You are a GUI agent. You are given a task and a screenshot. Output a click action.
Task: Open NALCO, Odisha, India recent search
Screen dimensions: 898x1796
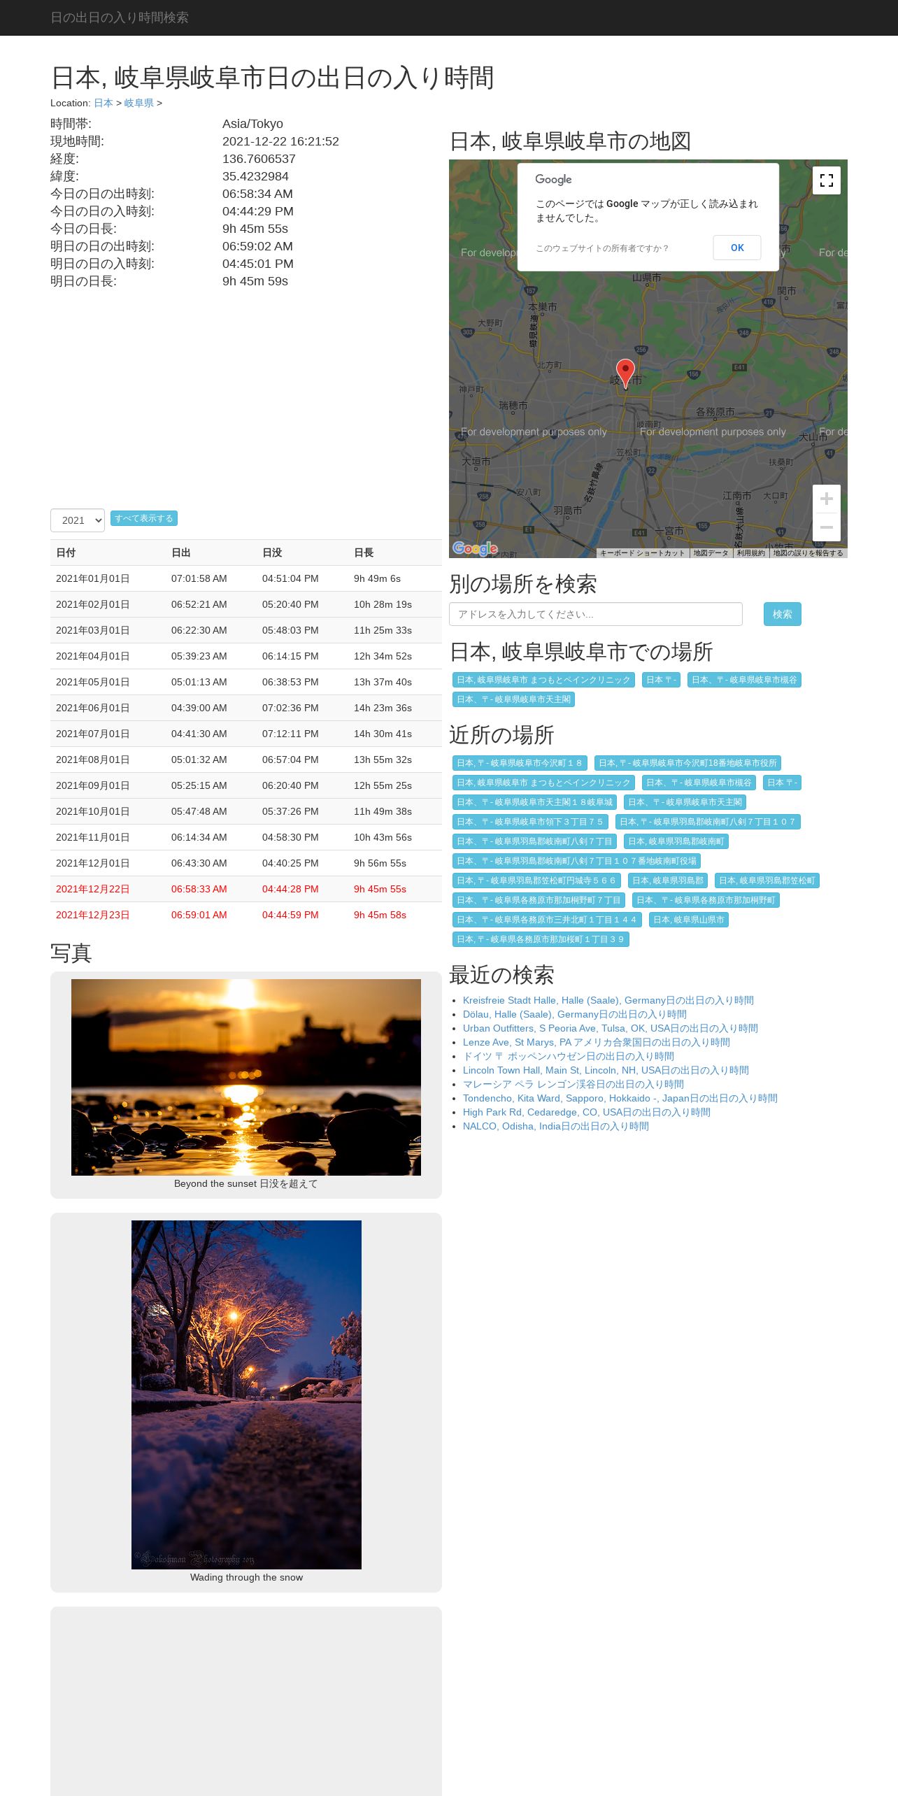tap(556, 1126)
